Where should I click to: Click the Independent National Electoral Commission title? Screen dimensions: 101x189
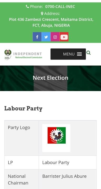28,55
